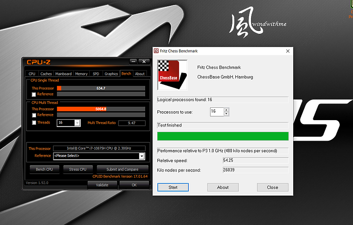
Task: Select the Bench tab
Action: click(126, 74)
